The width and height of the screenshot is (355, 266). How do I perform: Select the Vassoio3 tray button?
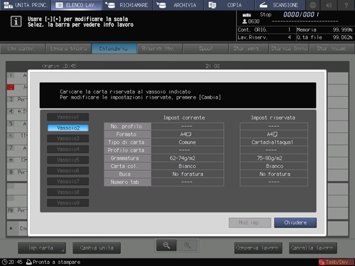click(x=68, y=138)
